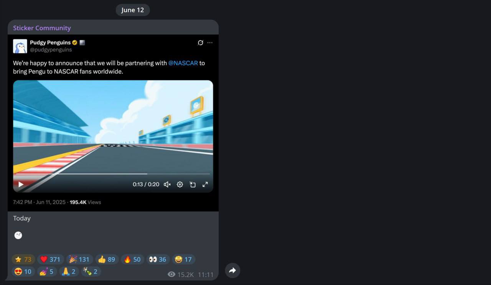Click the 15.2K views eye icon

tap(171, 274)
